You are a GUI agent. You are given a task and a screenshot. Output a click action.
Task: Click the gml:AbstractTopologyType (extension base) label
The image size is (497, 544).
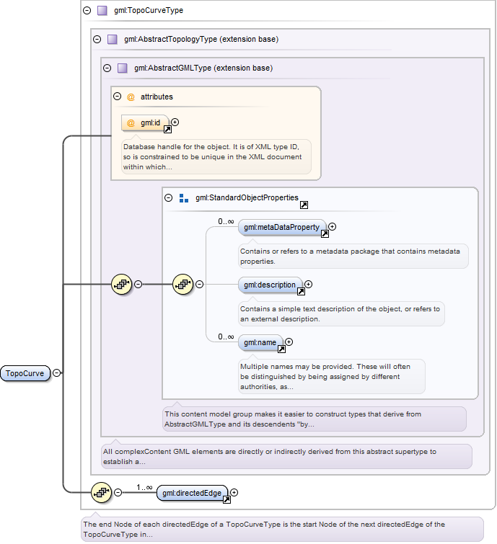(201, 39)
